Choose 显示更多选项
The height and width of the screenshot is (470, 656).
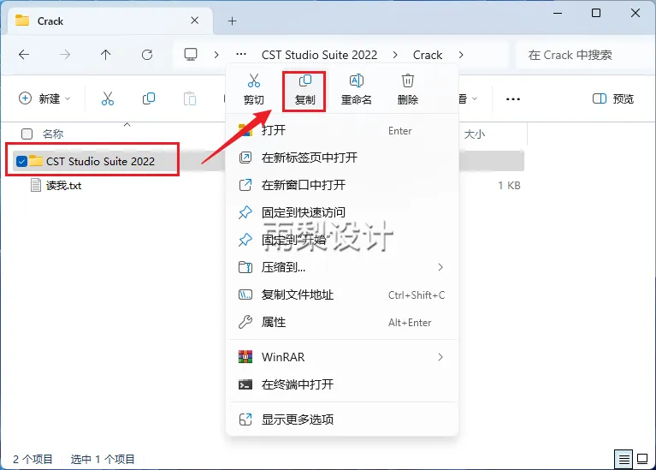341,419
